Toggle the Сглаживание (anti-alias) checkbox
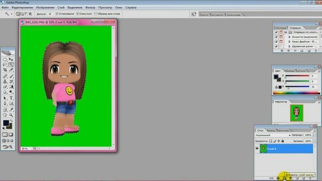The image size is (322, 181). point(57,14)
